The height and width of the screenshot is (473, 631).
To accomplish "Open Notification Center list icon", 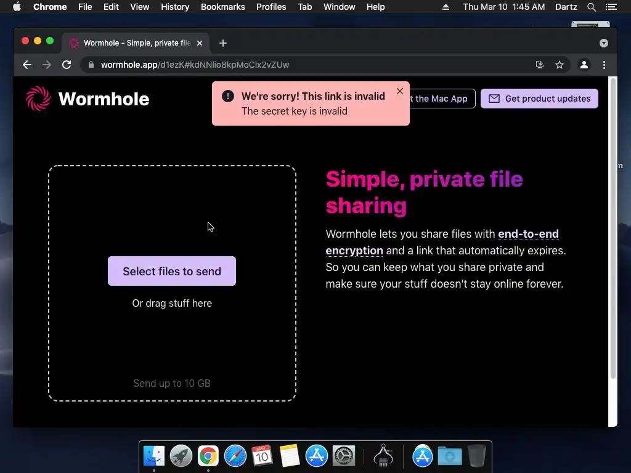I will click(x=611, y=7).
